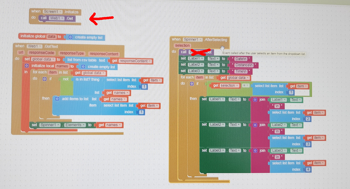Click join gear in the set Label2 row
This screenshot has width=350, height=189.
coord(255,125)
